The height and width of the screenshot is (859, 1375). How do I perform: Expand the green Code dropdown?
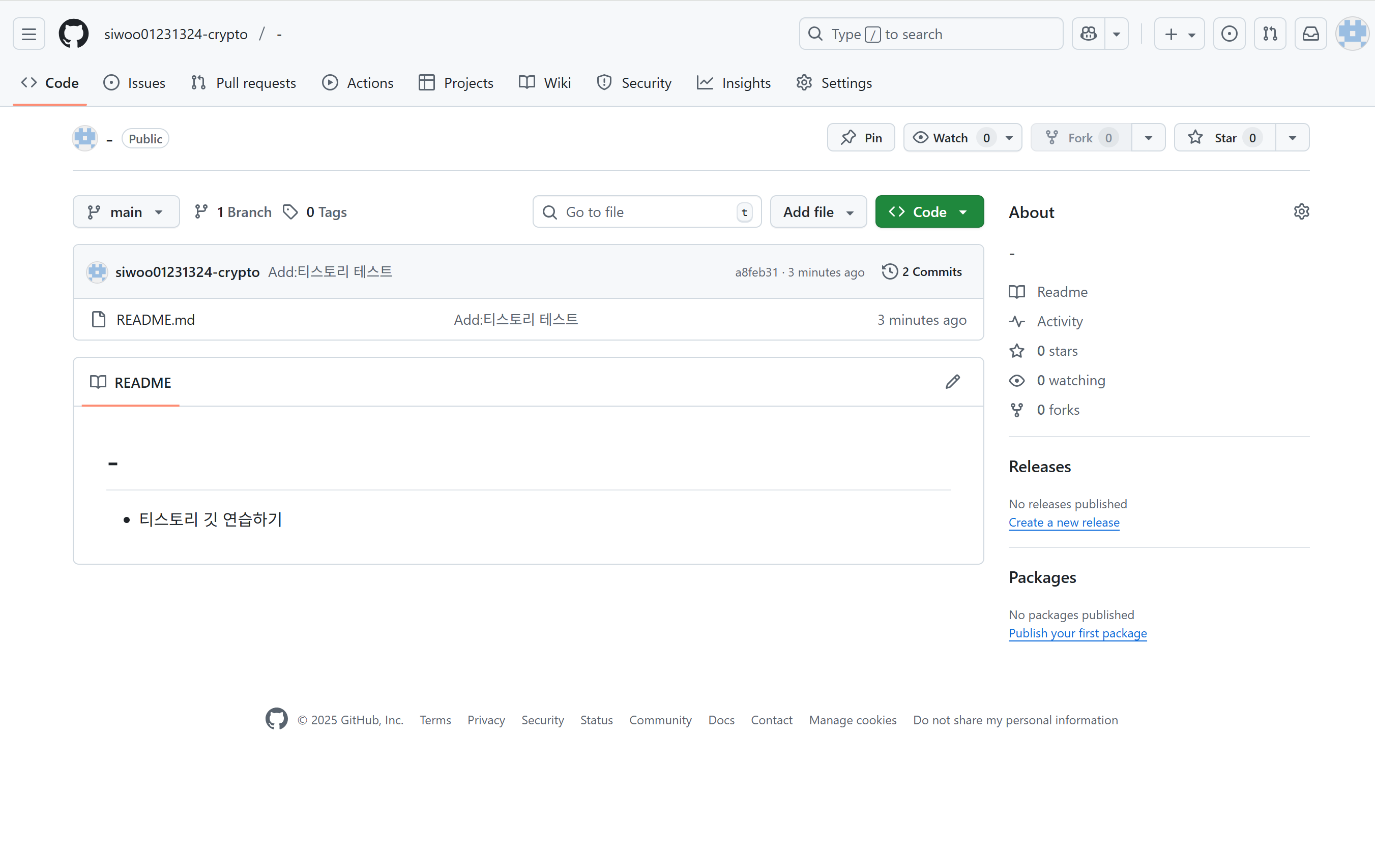(929, 212)
